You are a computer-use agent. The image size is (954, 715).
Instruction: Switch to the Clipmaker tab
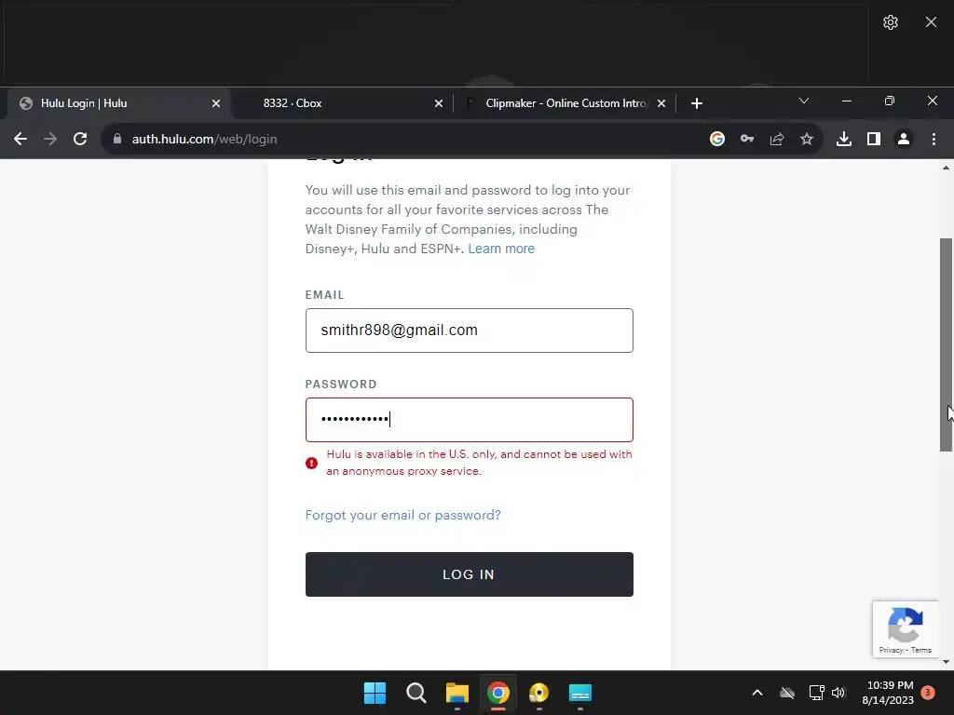[565, 103]
